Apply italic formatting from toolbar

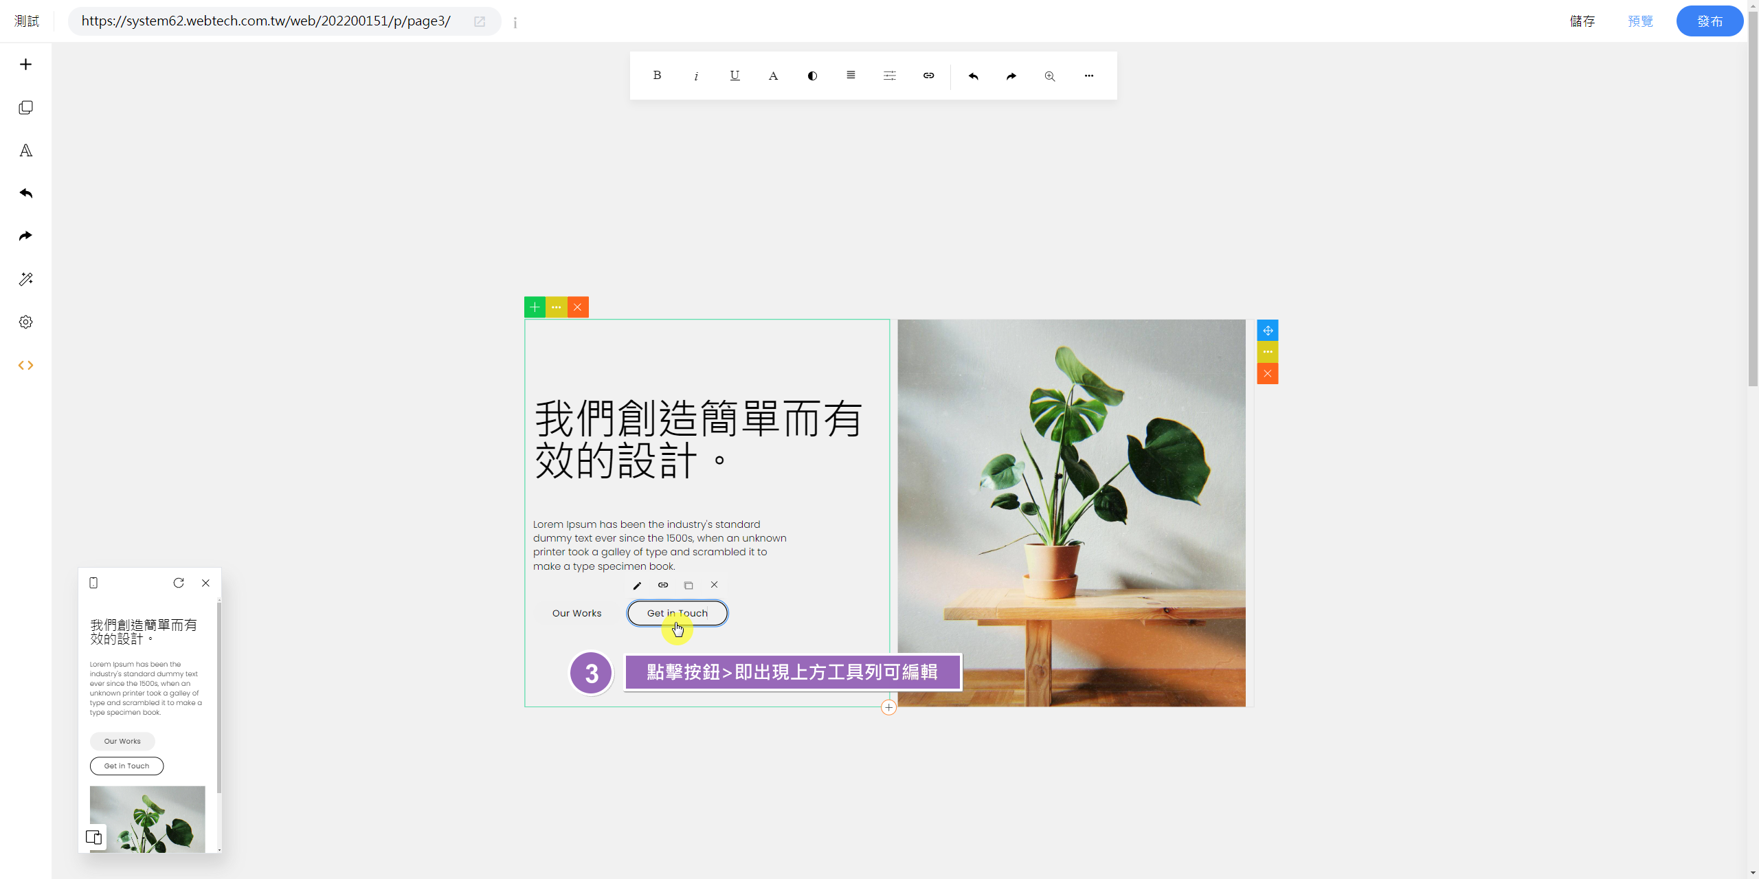click(696, 76)
